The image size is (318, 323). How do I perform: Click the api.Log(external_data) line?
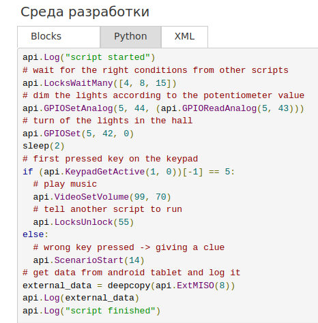(81, 298)
